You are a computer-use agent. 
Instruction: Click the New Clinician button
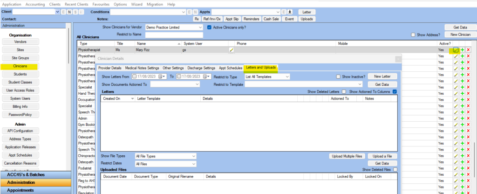click(460, 35)
